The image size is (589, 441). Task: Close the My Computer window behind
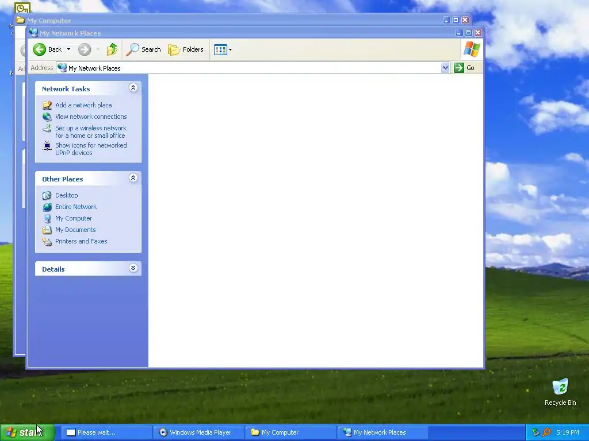pyautogui.click(x=465, y=20)
